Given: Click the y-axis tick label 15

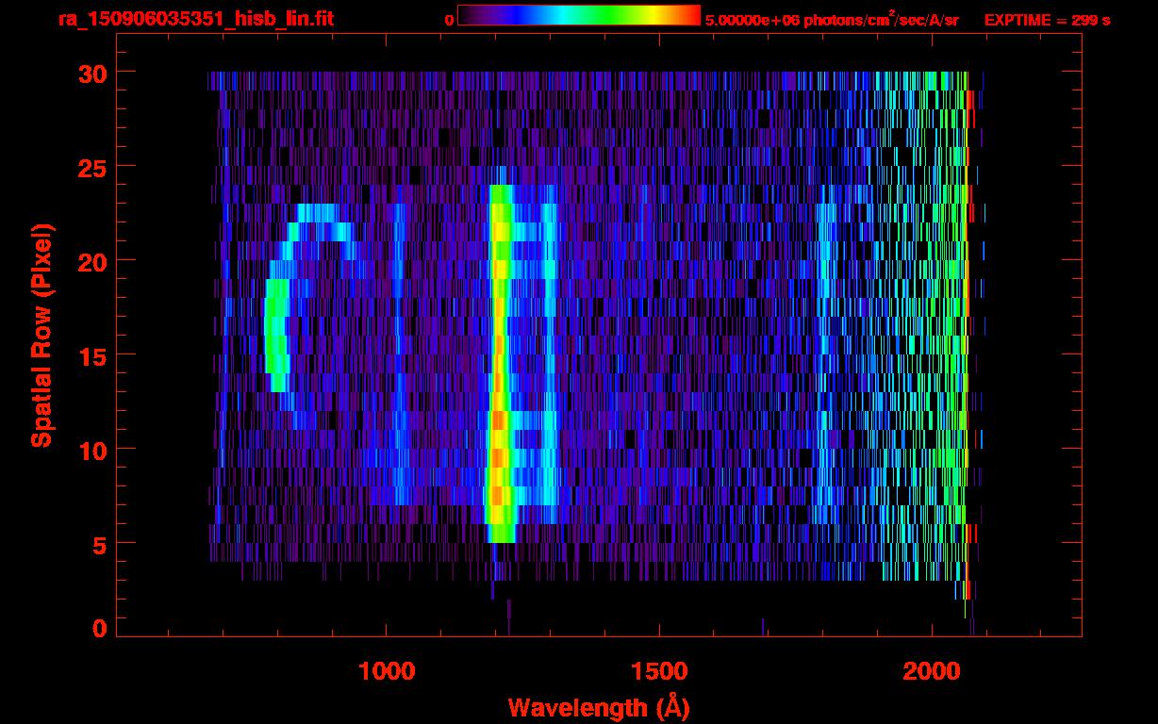Looking at the screenshot, I should [x=91, y=355].
